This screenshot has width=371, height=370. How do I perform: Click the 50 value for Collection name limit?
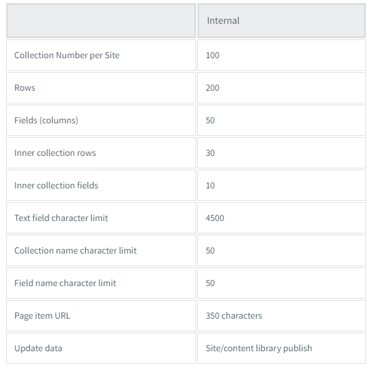(x=210, y=250)
